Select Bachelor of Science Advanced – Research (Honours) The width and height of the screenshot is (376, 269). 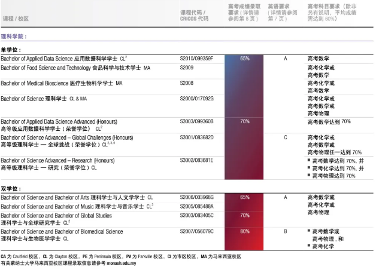tap(60, 161)
